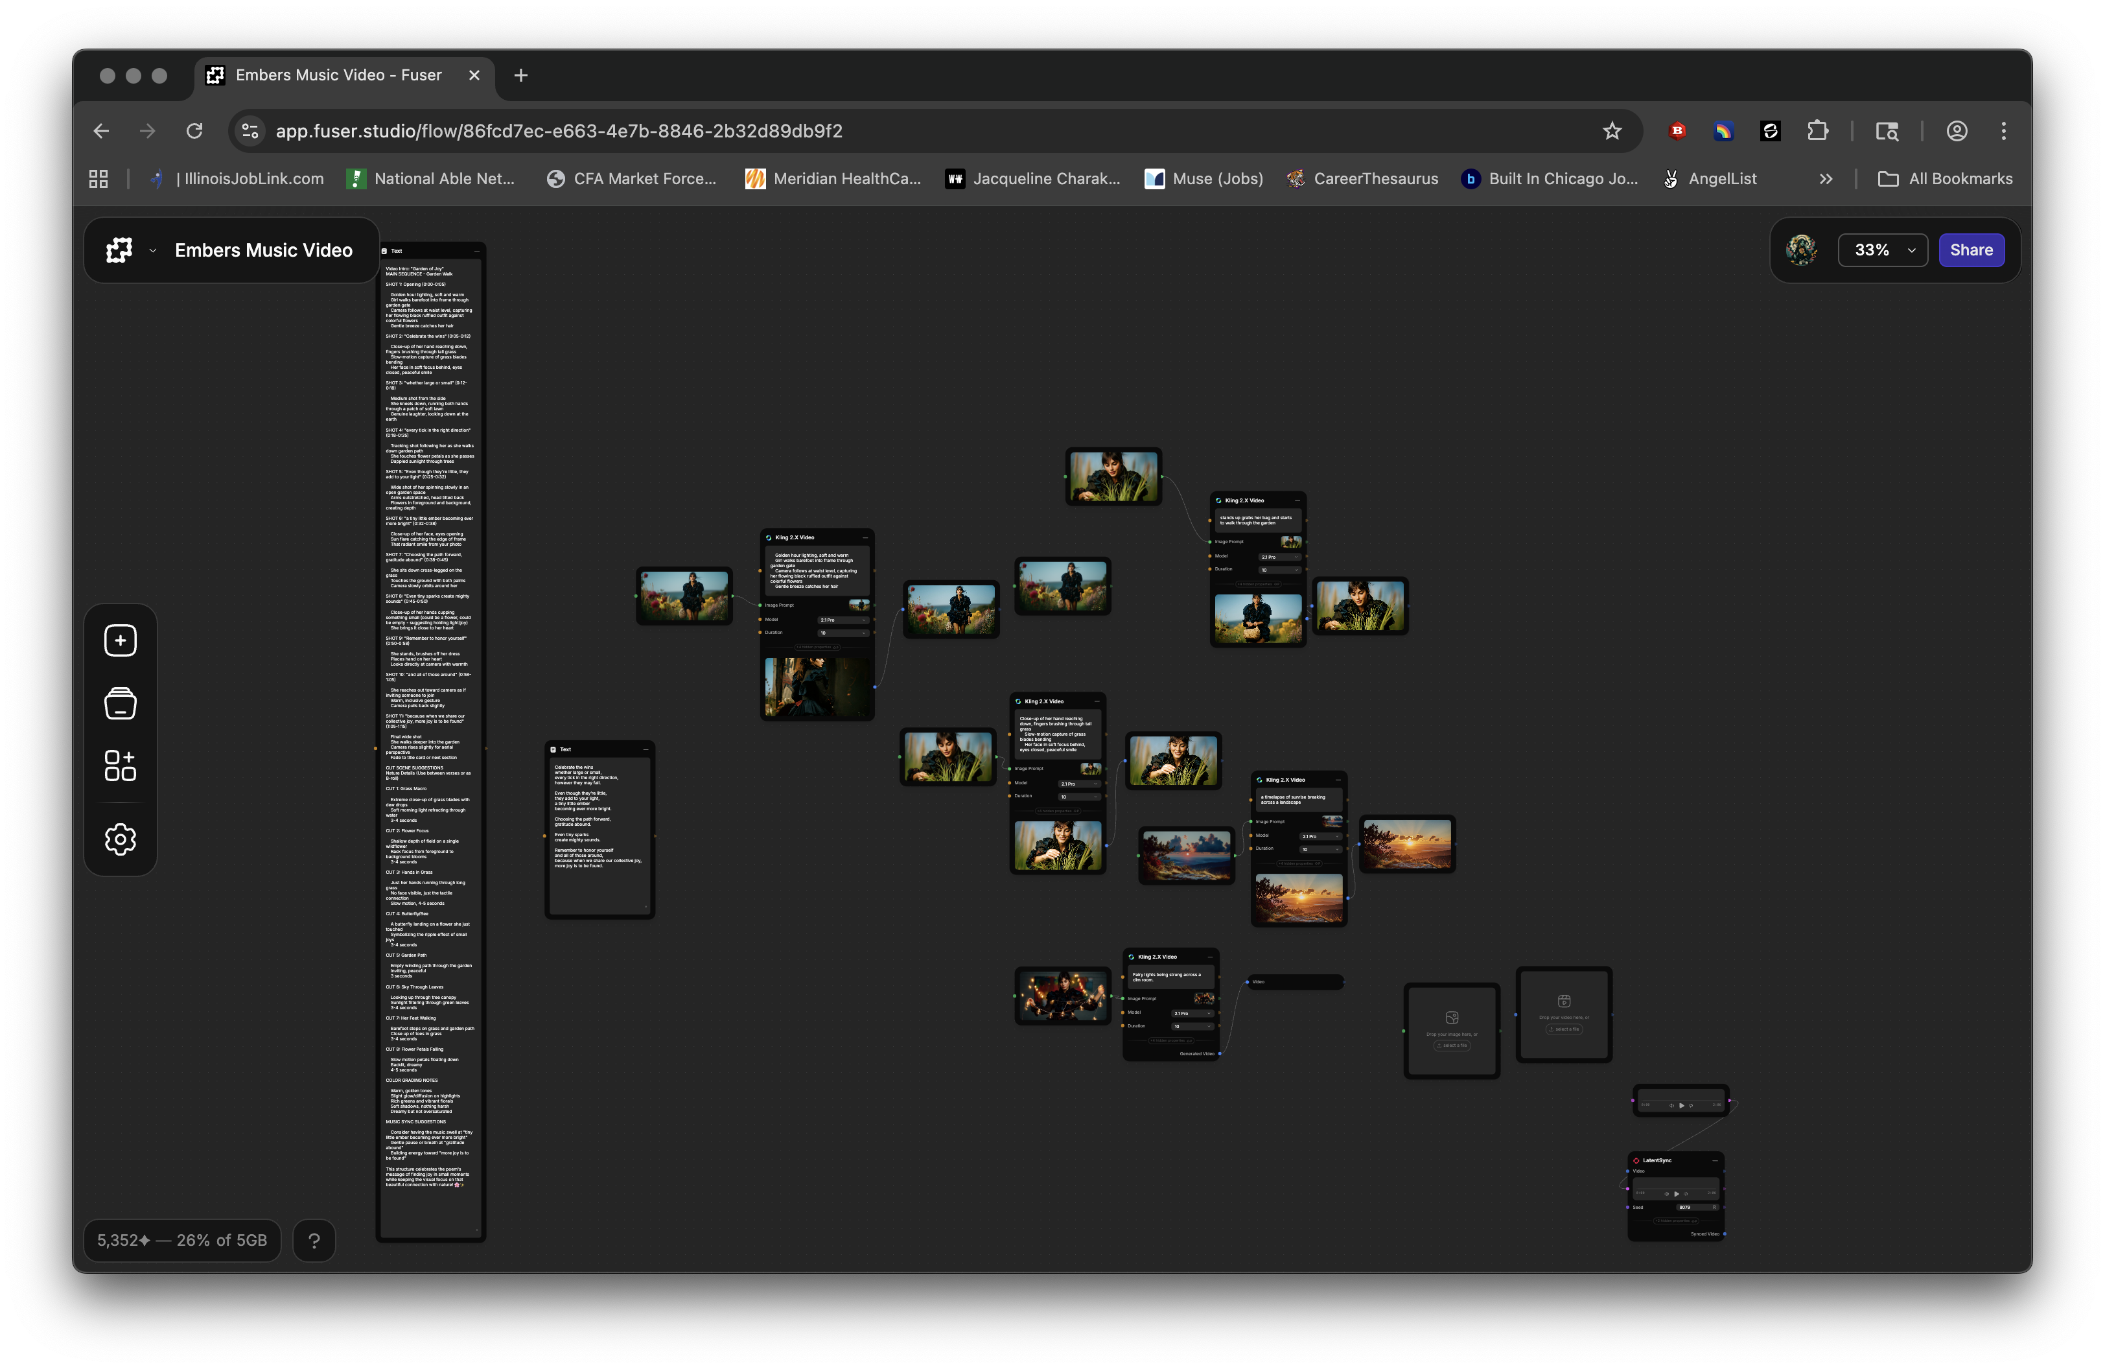Click the user avatar beside zoom percentage
Viewport: 2105px width, 1369px height.
(x=1802, y=250)
